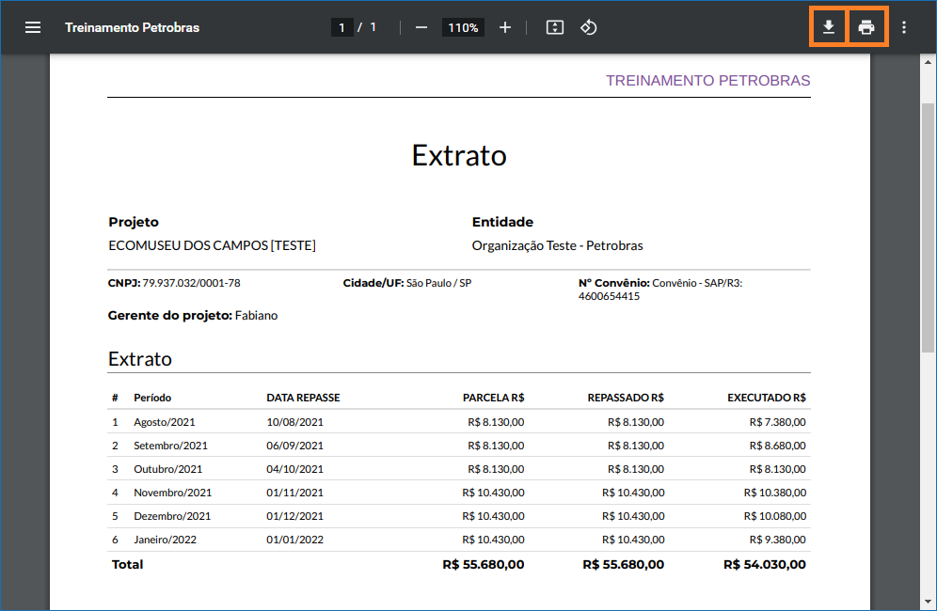Screen dimensions: 937x611
Task: Select the ECOMUSEU DOS CAMPOS [TESTE] text
Action: (x=212, y=245)
